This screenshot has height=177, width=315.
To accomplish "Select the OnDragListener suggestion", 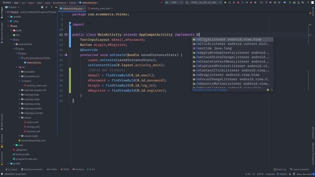I will click(x=233, y=75).
